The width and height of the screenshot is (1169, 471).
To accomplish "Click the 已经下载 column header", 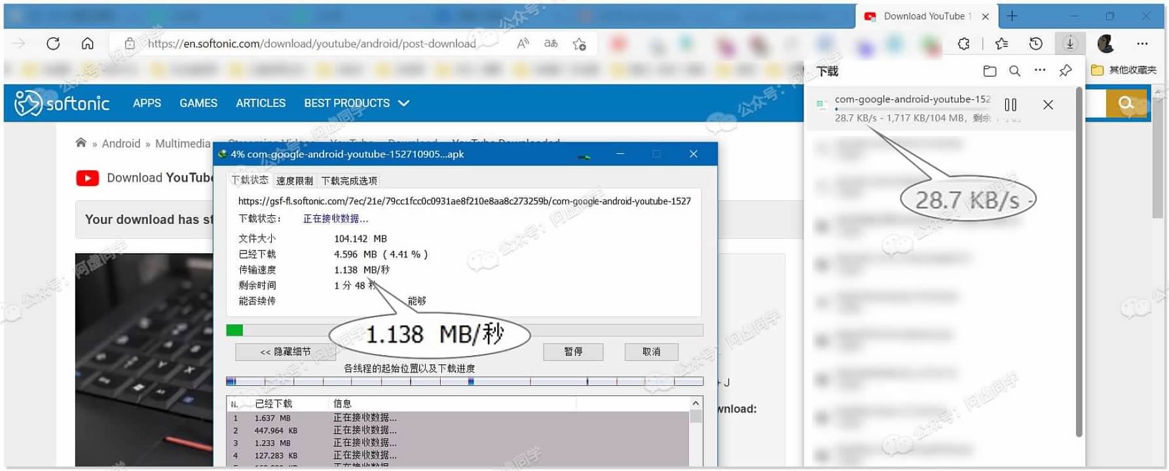I will pyautogui.click(x=274, y=404).
